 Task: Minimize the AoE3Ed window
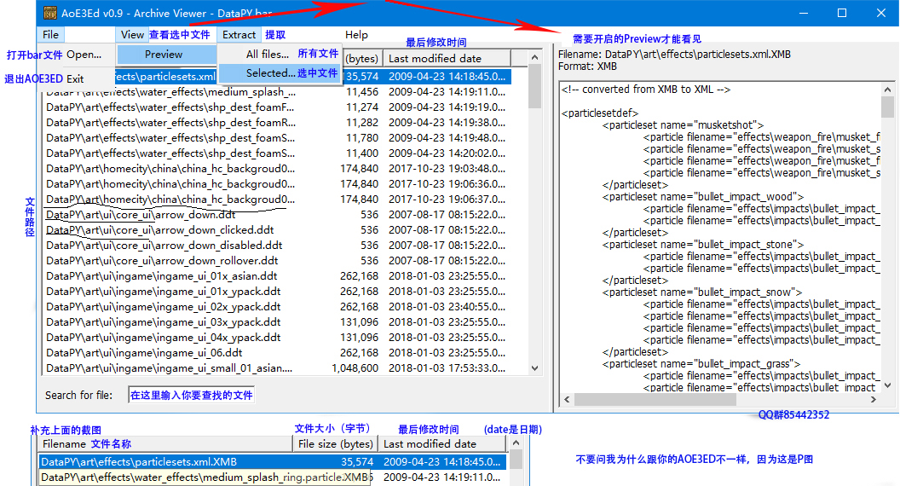click(804, 13)
